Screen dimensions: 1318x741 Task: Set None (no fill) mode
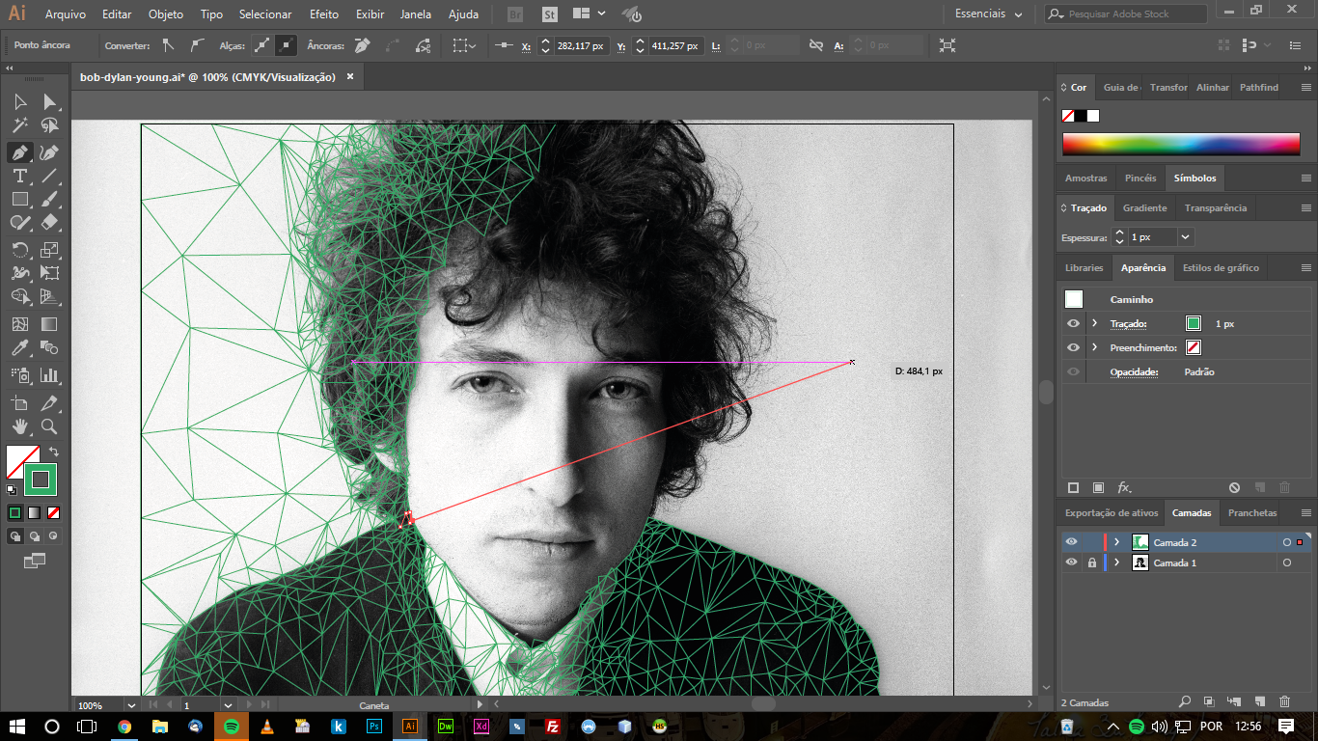(54, 512)
